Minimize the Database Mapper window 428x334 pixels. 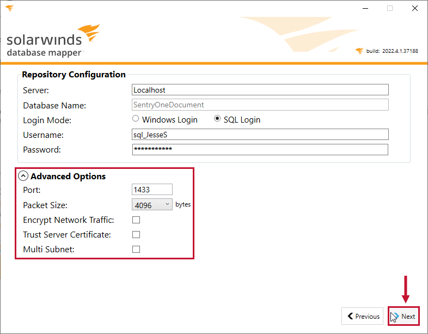(x=365, y=9)
